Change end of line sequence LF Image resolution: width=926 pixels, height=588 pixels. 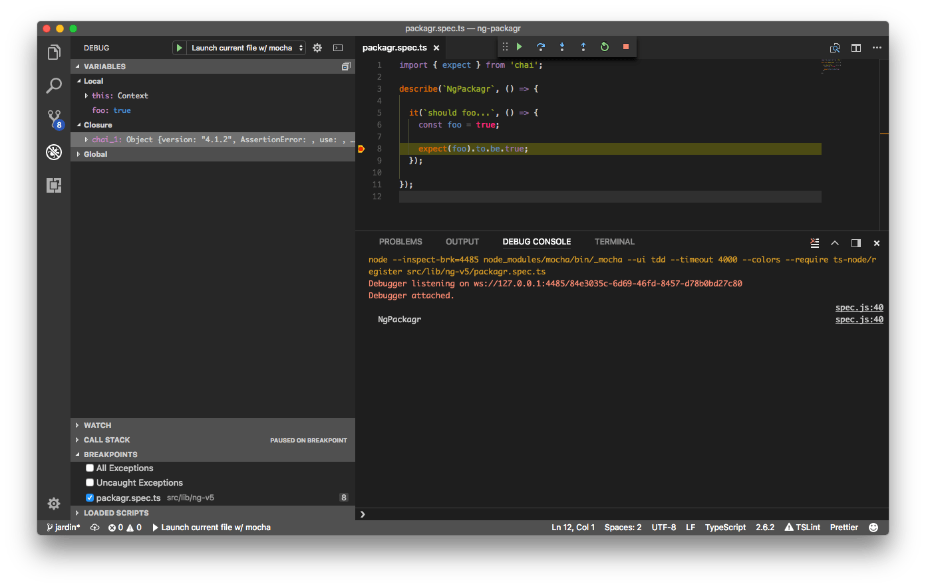point(691,528)
